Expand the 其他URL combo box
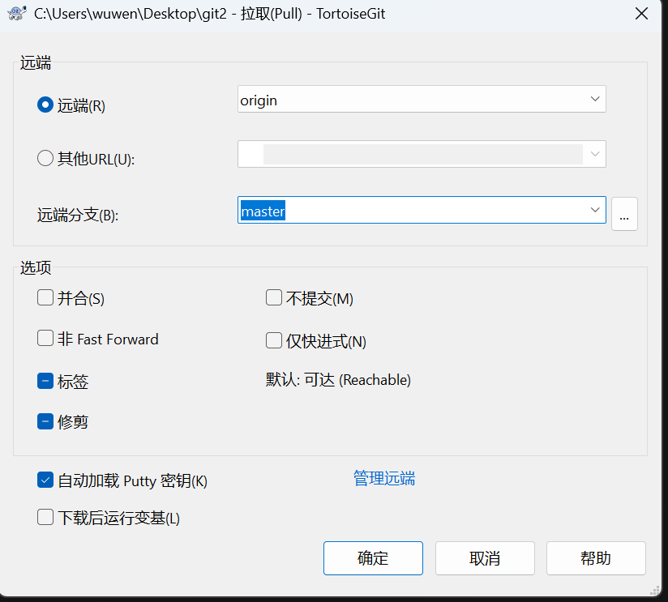Image resolution: width=668 pixels, height=602 pixels. (594, 154)
